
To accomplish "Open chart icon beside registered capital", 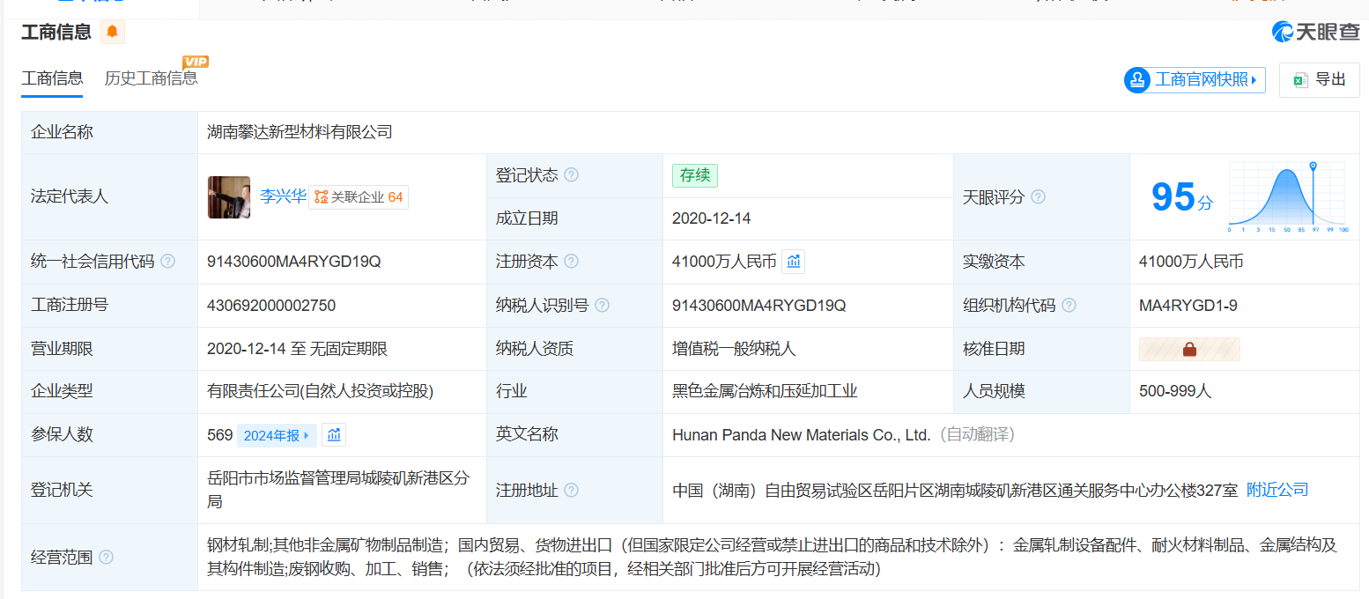I will [x=793, y=262].
